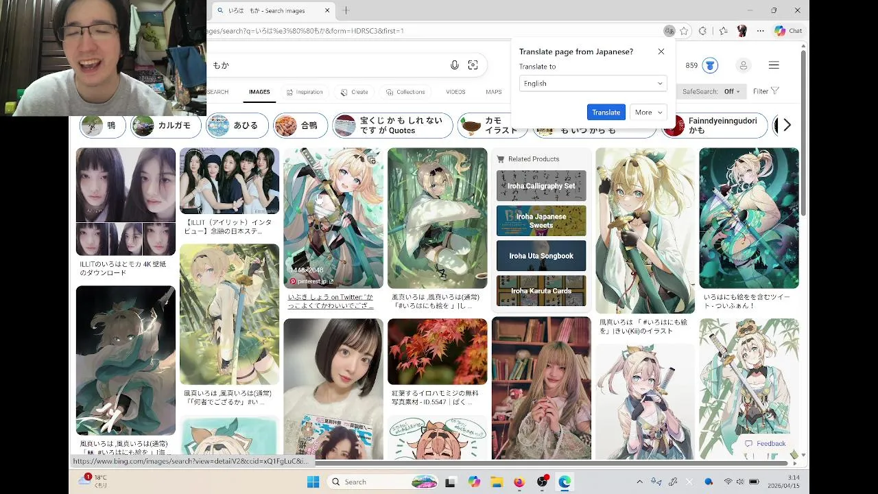
Task: Show hidden system tray icons
Action: [x=639, y=482]
